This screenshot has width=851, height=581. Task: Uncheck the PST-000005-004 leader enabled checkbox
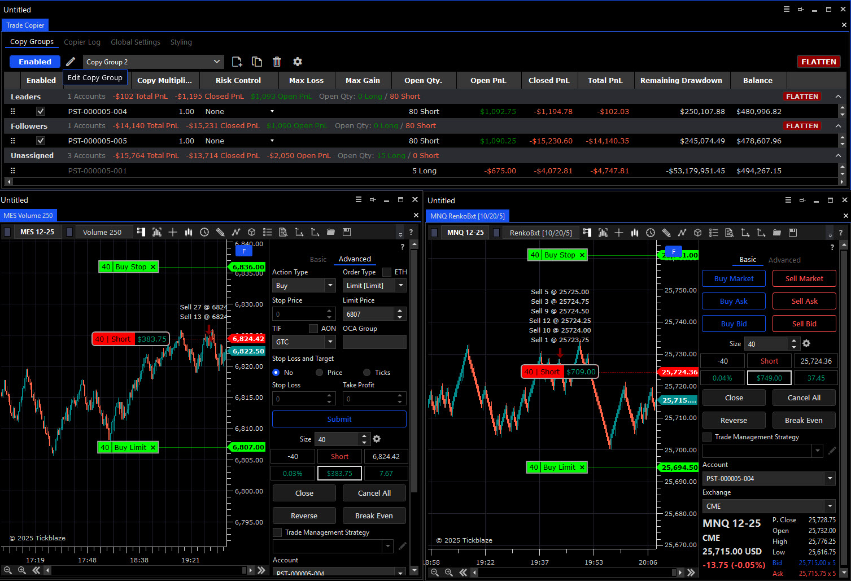click(x=41, y=111)
